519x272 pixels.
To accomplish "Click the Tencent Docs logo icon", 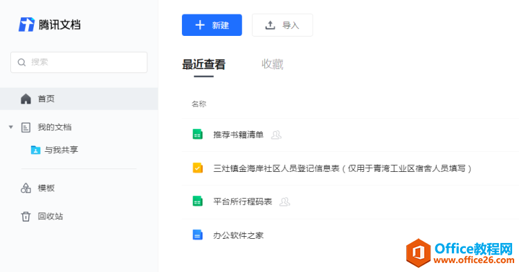I will coord(26,24).
